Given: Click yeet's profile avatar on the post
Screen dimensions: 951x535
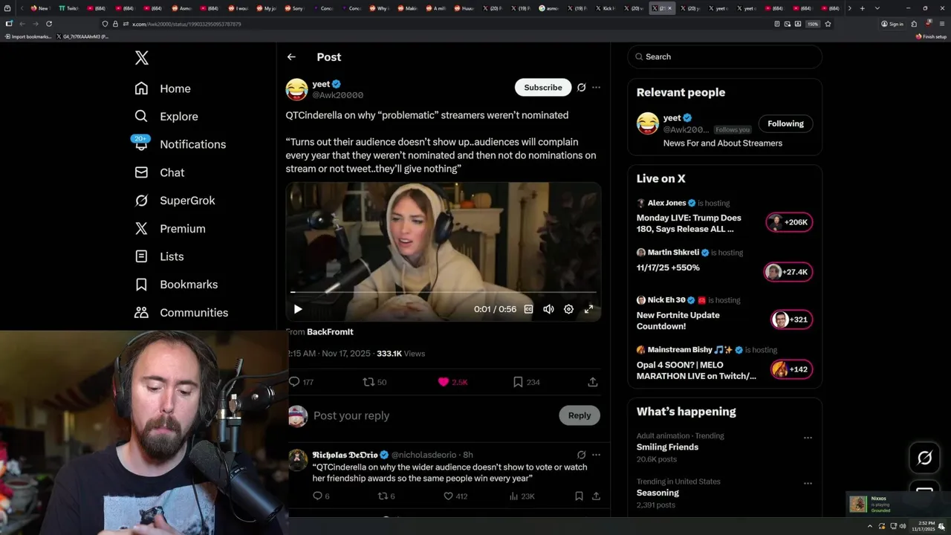Looking at the screenshot, I should coord(296,89).
